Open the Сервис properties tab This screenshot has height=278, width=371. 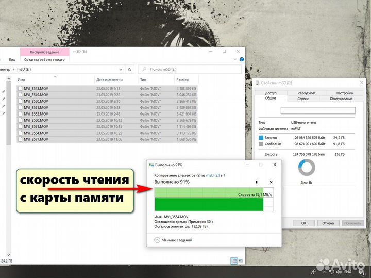(303, 99)
